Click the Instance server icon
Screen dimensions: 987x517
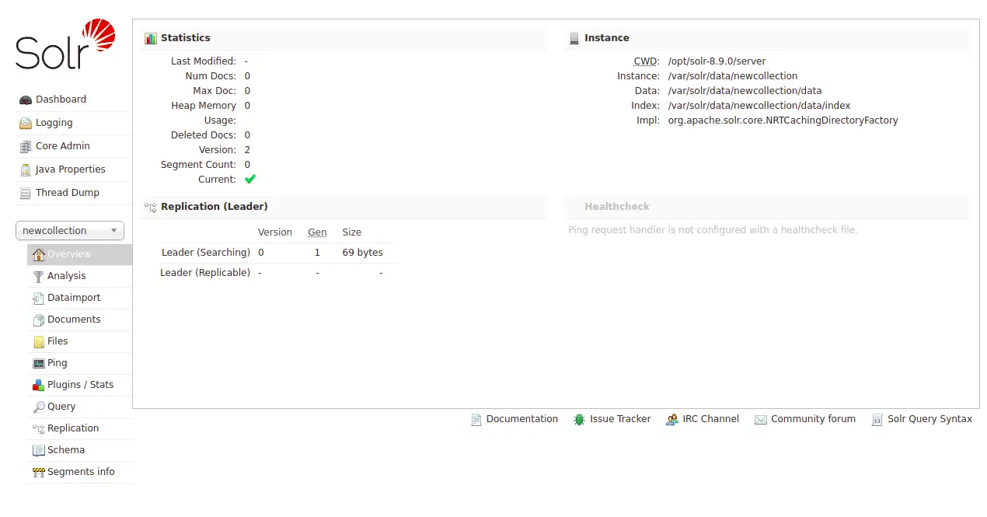pyautogui.click(x=574, y=38)
